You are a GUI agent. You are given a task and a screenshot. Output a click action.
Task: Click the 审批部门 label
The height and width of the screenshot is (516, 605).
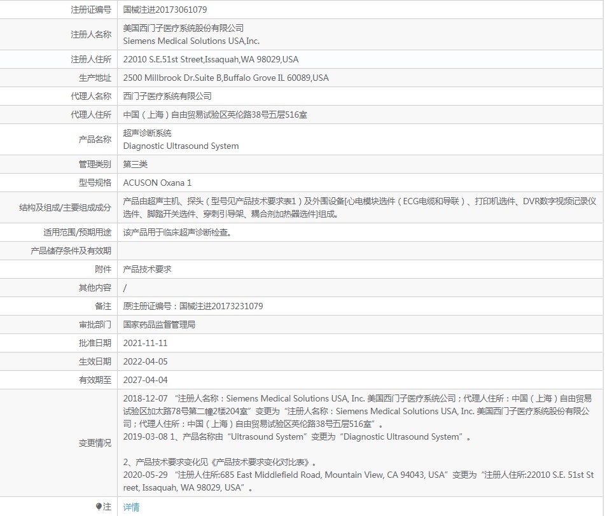pos(95,324)
